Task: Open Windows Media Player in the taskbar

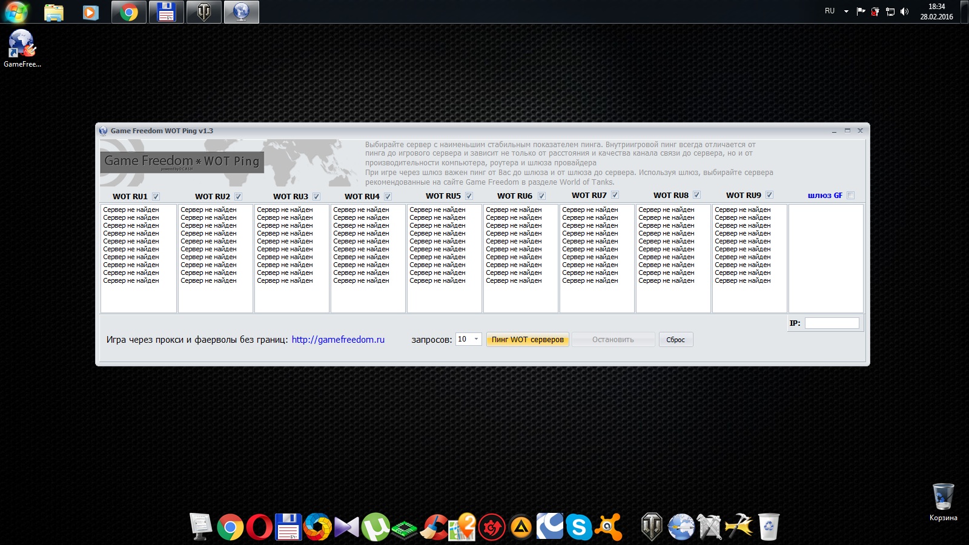Action: click(x=91, y=12)
